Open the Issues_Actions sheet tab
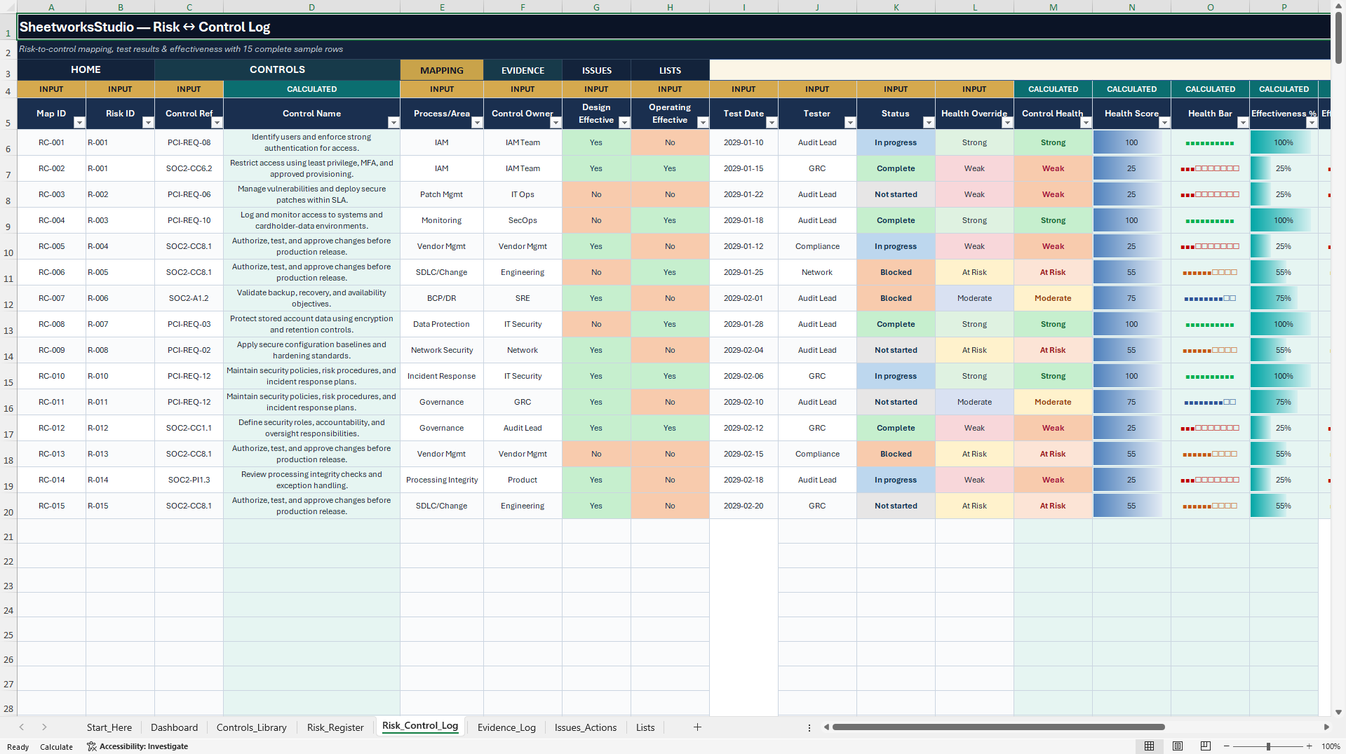The width and height of the screenshot is (1346, 754). (586, 727)
